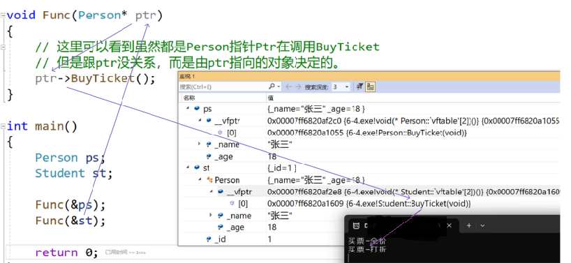Screen dimensions: 571x263
Task: Collapse the st node in watch tree
Action: point(188,167)
